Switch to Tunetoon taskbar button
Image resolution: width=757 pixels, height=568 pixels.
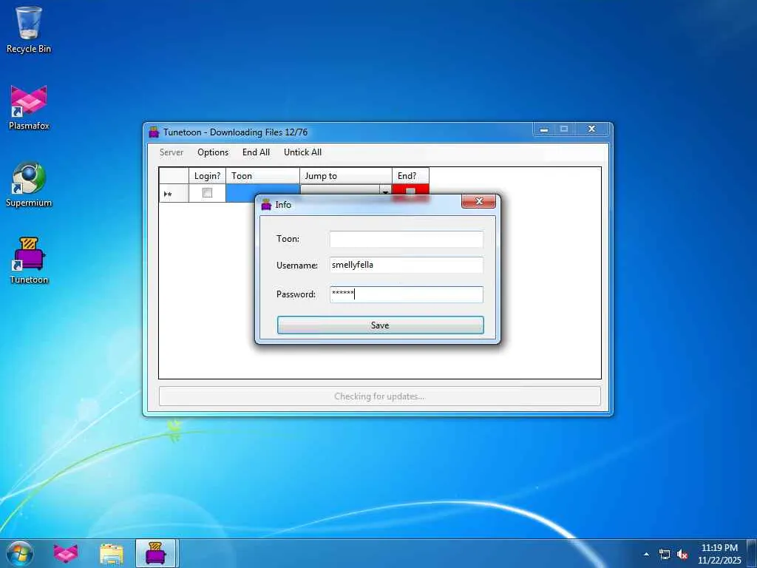pyautogui.click(x=157, y=553)
